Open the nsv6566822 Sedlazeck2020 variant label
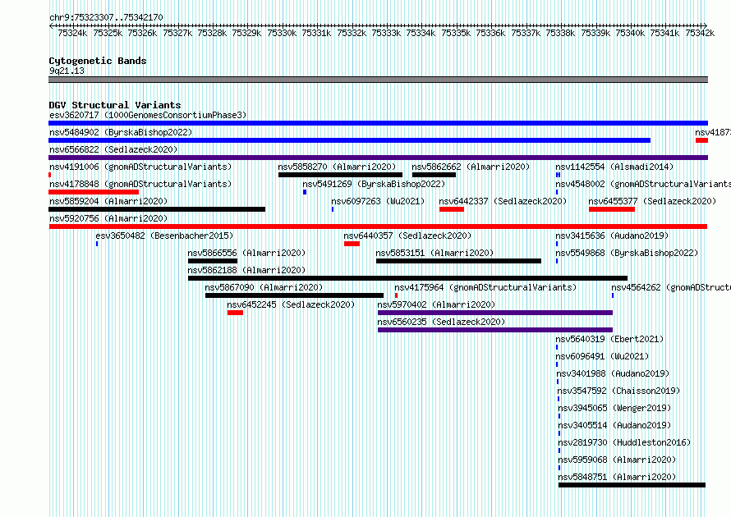The width and height of the screenshot is (731, 517). [x=113, y=149]
